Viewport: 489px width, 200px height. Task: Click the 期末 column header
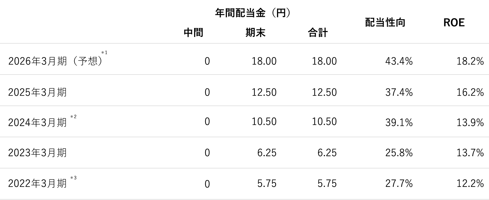tap(256, 32)
